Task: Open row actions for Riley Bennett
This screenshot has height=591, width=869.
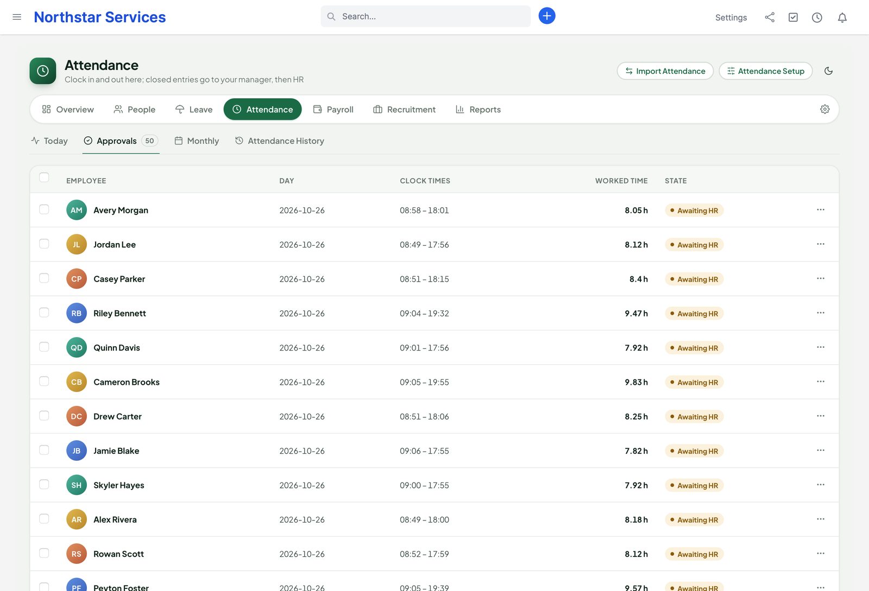Action: click(821, 313)
